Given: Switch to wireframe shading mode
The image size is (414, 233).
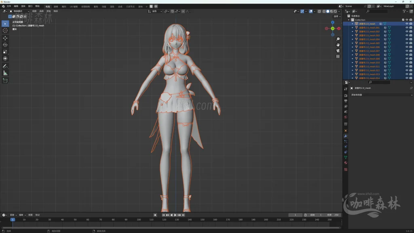Looking at the screenshot, I should (x=324, y=11).
